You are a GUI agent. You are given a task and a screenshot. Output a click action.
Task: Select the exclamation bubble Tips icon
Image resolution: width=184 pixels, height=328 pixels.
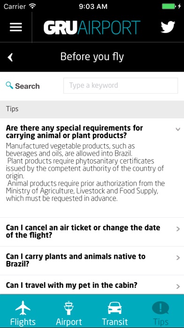coord(161,308)
